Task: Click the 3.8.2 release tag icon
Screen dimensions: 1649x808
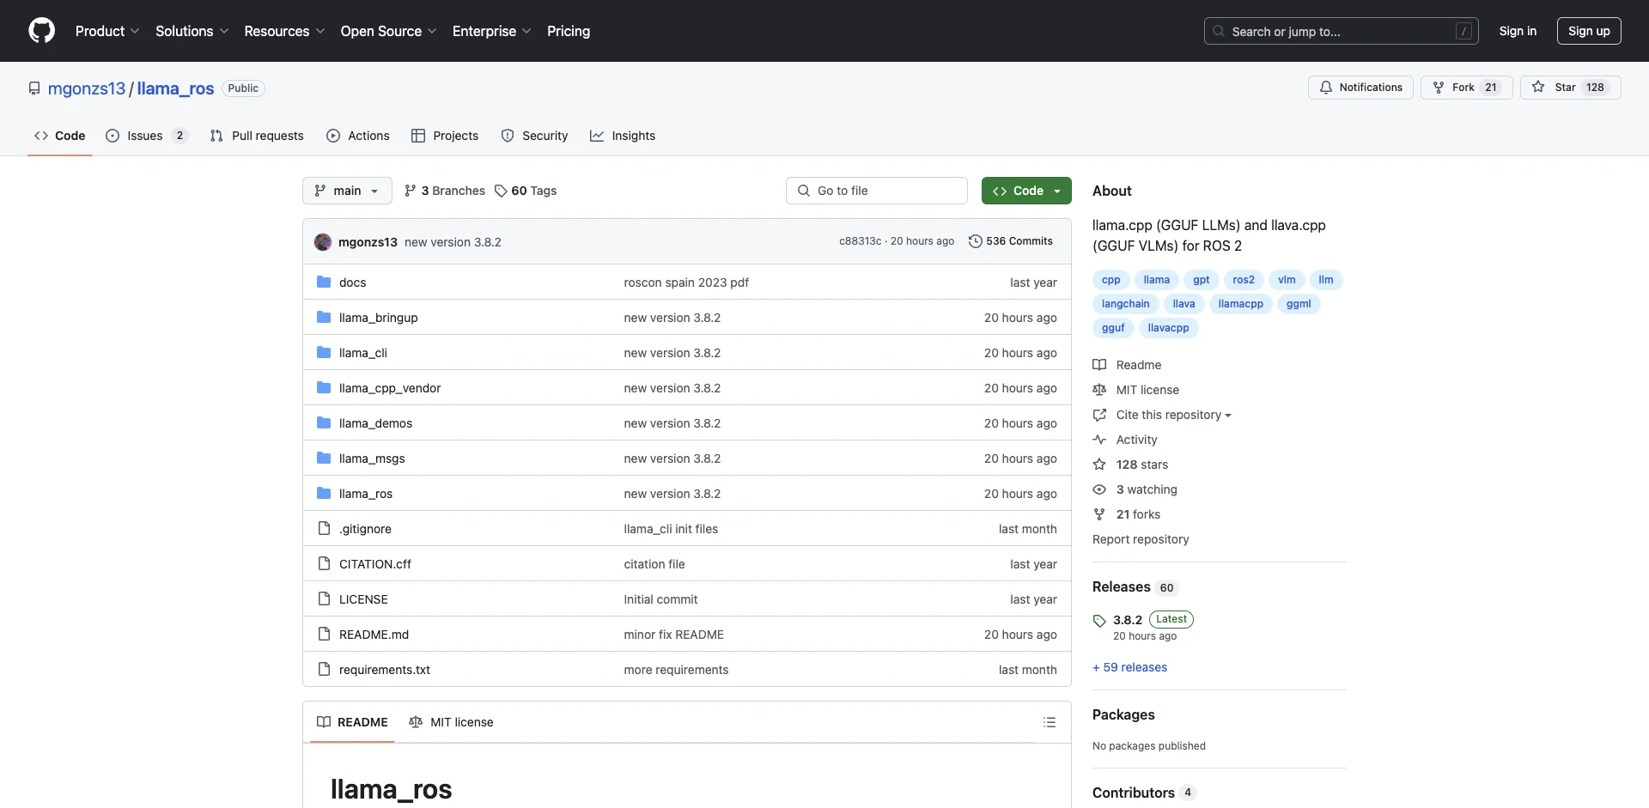Action: (x=1099, y=621)
